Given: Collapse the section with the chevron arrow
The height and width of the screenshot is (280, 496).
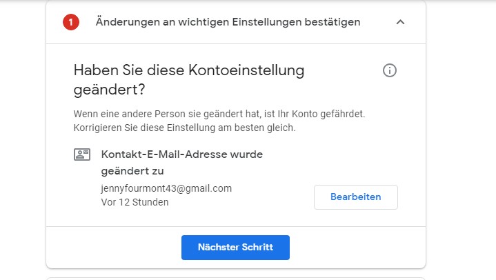Looking at the screenshot, I should pyautogui.click(x=400, y=22).
